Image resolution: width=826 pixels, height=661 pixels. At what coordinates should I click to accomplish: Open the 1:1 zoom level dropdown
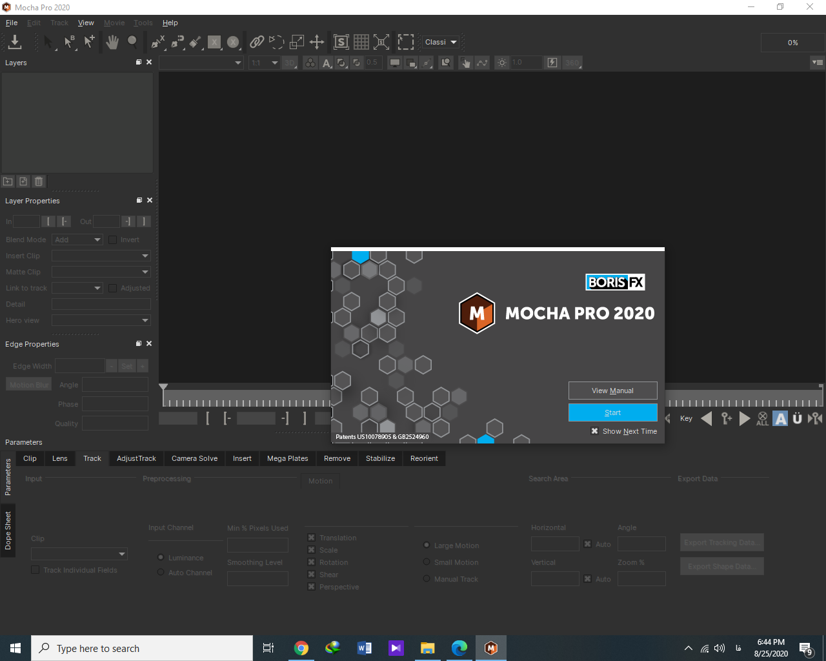[264, 63]
